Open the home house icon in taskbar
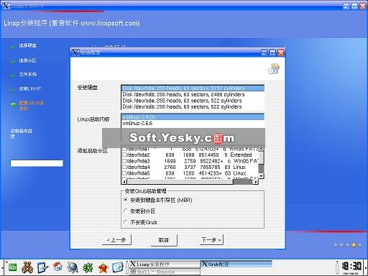368x276 pixels. (57, 267)
